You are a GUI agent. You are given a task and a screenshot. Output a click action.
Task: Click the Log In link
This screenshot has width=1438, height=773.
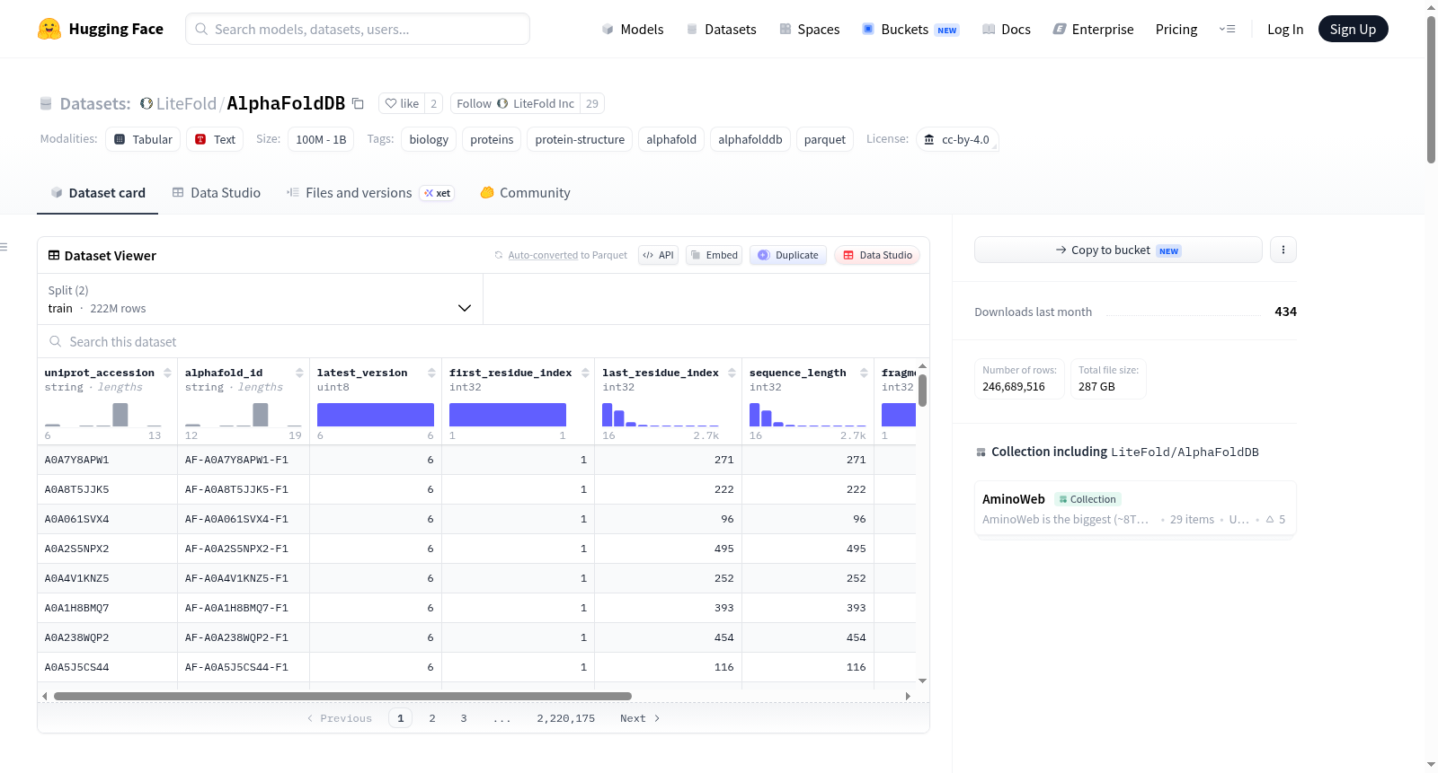click(x=1285, y=29)
